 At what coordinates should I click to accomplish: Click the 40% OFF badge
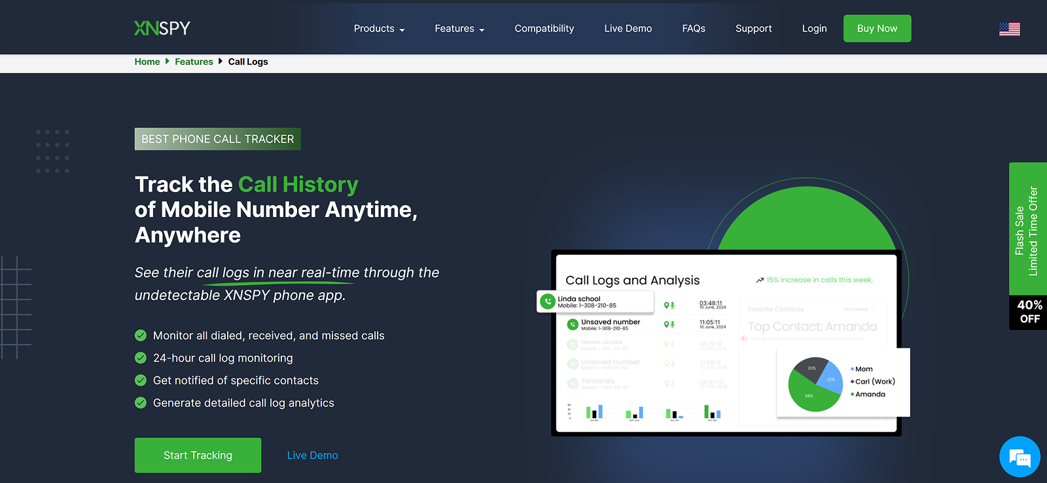1028,312
